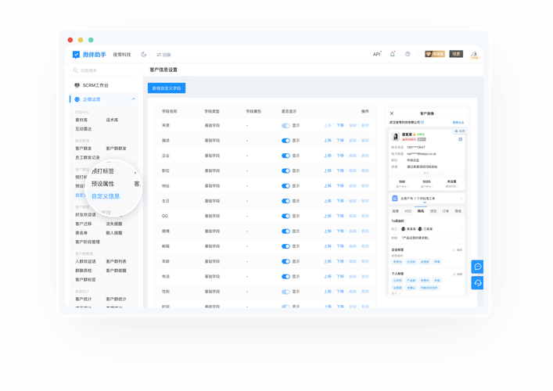
Task: Click 编辑 for the 年龄 row
Action: pyautogui.click(x=352, y=262)
